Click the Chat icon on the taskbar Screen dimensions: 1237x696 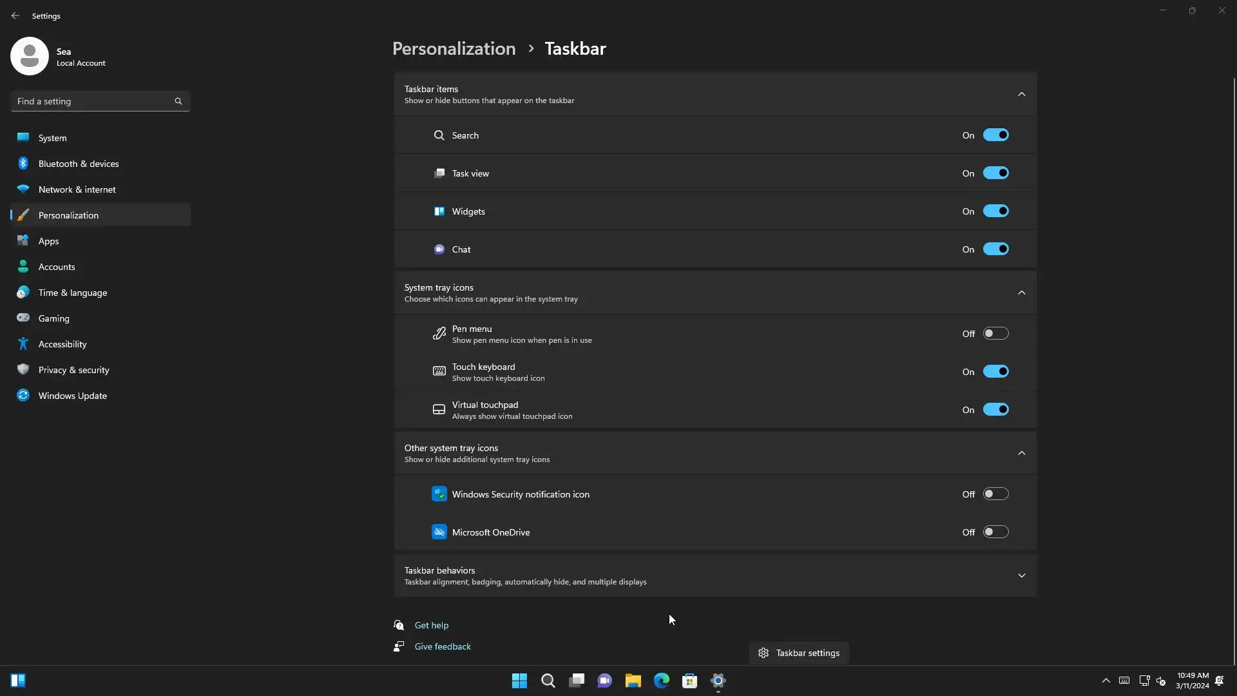point(604,681)
